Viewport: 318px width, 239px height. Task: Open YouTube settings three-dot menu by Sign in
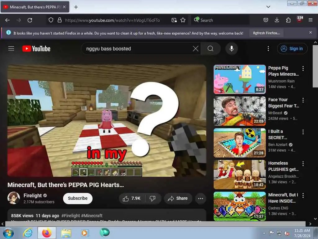268,49
